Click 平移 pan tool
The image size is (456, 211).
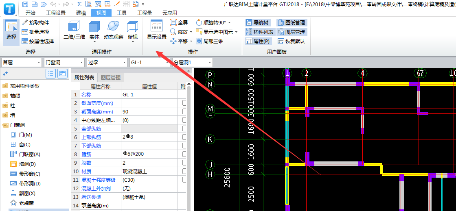[179, 41]
